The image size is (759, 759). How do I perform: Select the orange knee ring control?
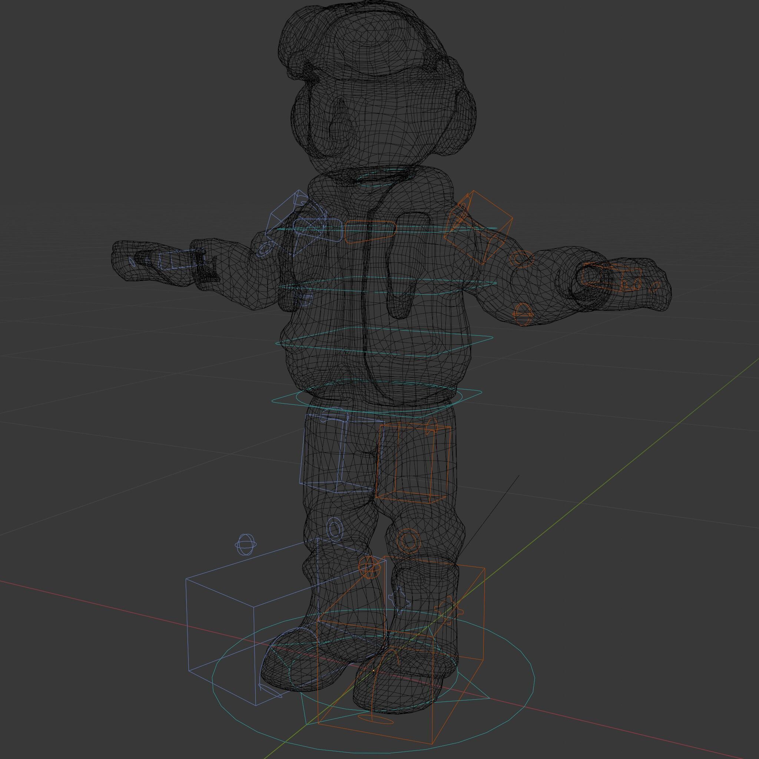pos(409,541)
